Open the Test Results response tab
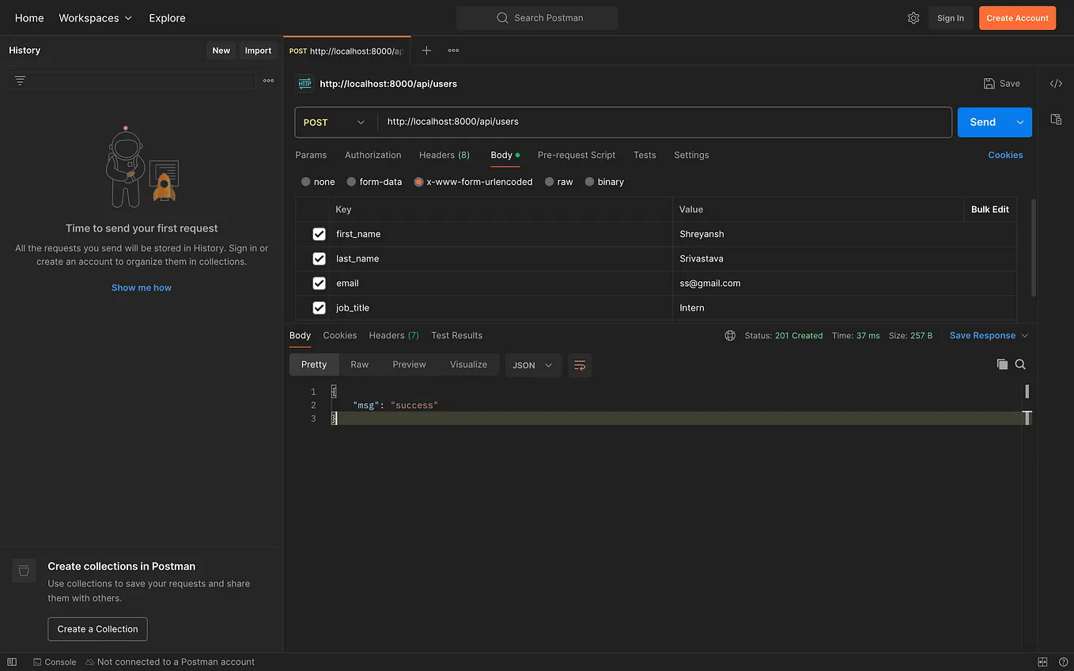This screenshot has height=671, width=1074. (456, 335)
